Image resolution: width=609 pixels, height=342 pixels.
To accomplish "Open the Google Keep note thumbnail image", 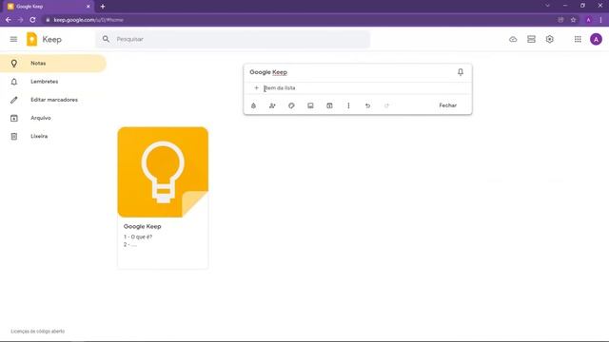I will pyautogui.click(x=163, y=172).
